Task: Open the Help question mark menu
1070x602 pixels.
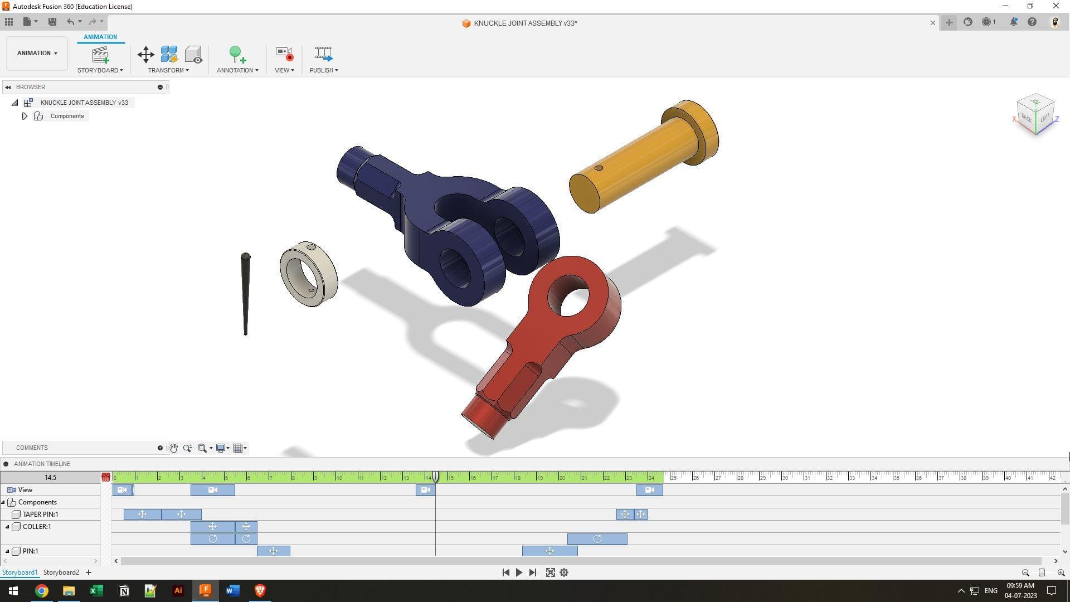Action: pos(1032,22)
